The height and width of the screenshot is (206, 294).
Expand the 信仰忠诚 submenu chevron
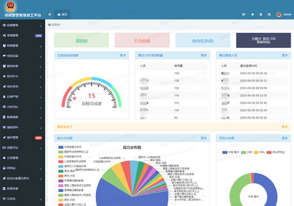tap(41, 56)
